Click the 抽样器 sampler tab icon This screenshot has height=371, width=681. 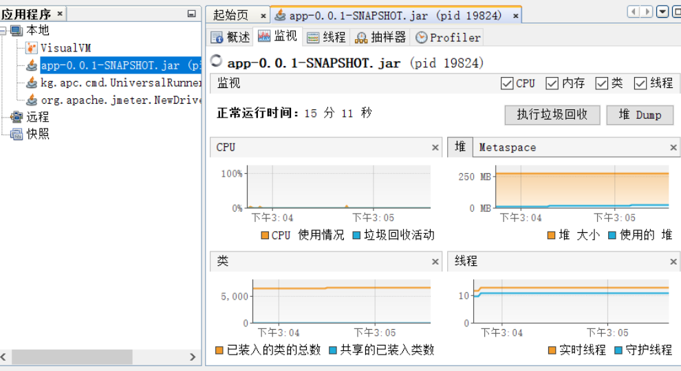click(x=361, y=38)
